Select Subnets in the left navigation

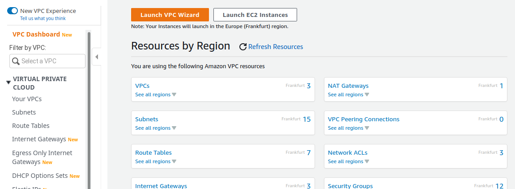pos(24,112)
